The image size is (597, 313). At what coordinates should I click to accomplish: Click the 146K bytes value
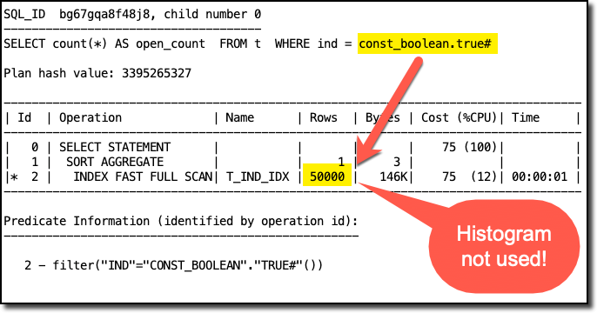(393, 176)
